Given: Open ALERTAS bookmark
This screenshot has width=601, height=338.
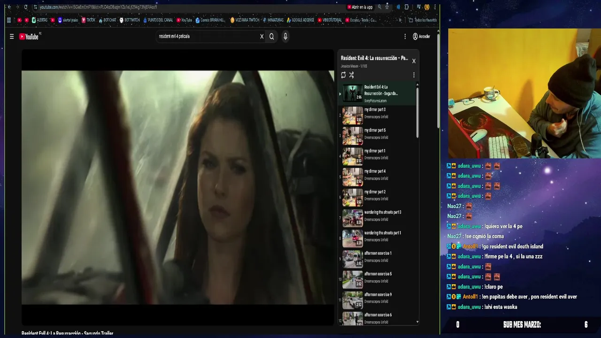Looking at the screenshot, I should coord(39,20).
